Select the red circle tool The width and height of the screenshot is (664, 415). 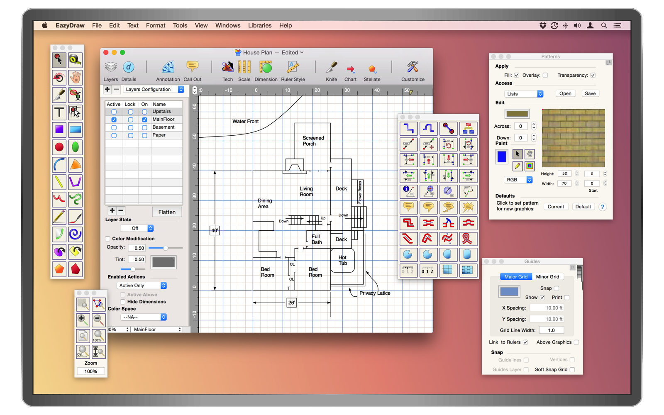[59, 147]
